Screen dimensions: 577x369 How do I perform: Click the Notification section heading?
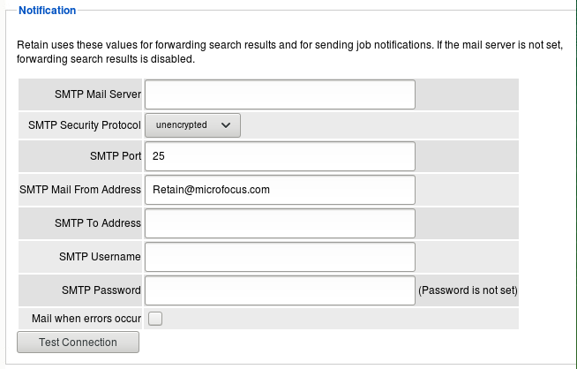pos(48,11)
